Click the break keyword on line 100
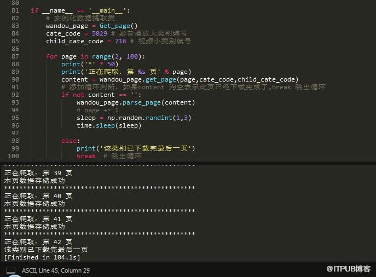 coord(86,157)
